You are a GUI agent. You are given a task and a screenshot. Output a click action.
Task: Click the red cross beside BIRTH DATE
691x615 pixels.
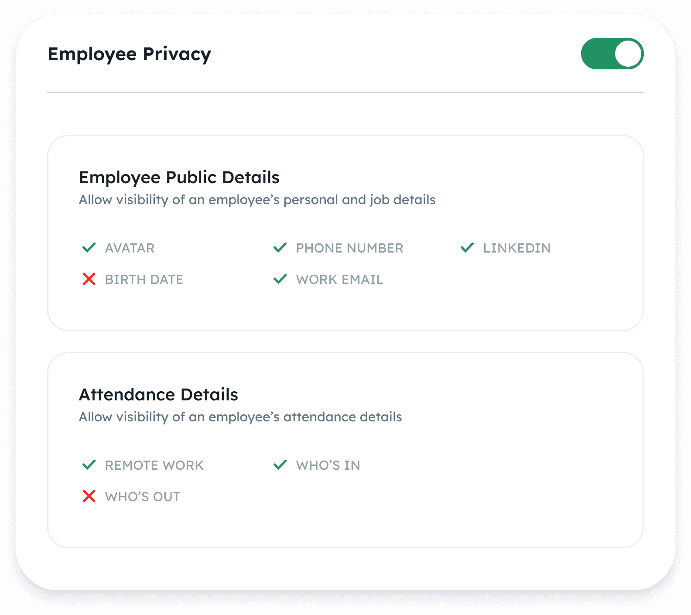(89, 279)
